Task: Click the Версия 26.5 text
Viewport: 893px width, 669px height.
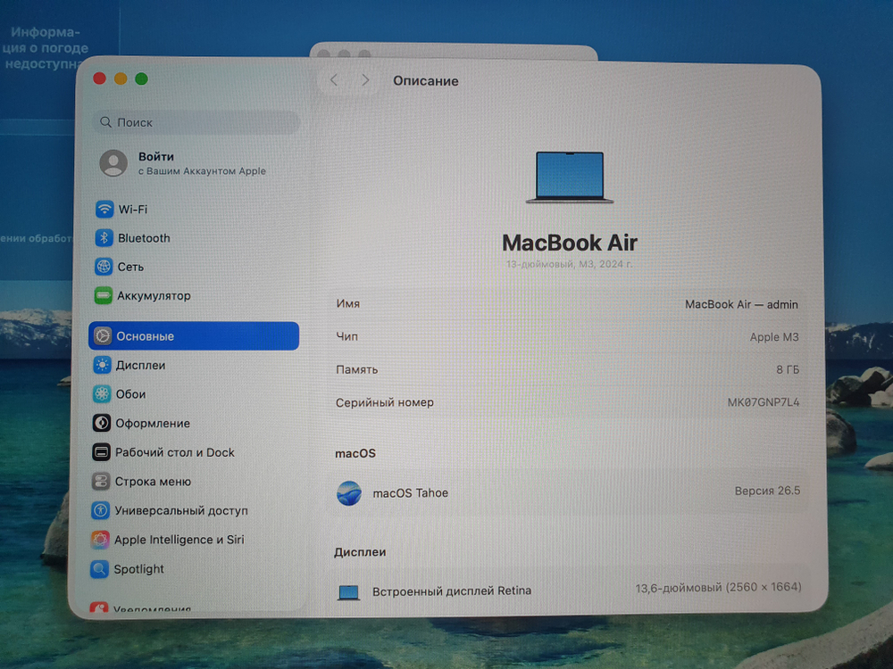Action: pos(767,491)
